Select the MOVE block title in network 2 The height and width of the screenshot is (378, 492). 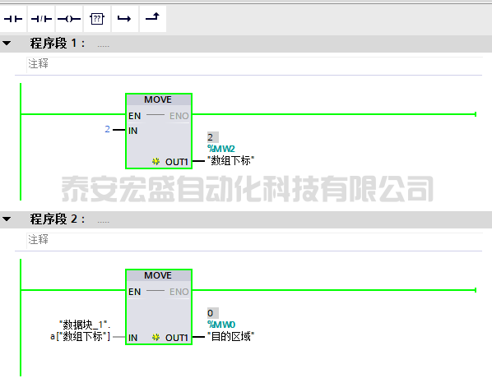158,275
